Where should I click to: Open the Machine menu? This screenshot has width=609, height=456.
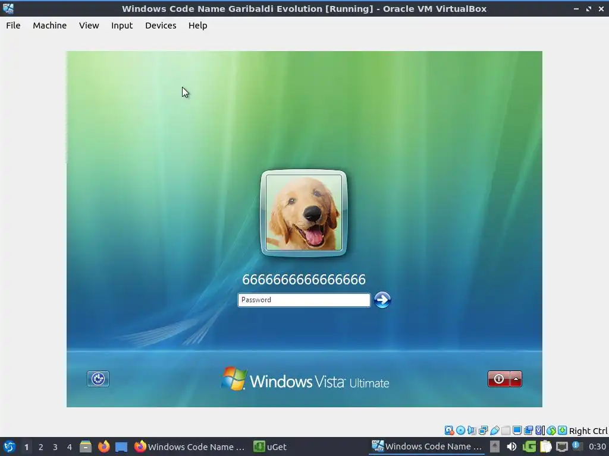coord(50,25)
